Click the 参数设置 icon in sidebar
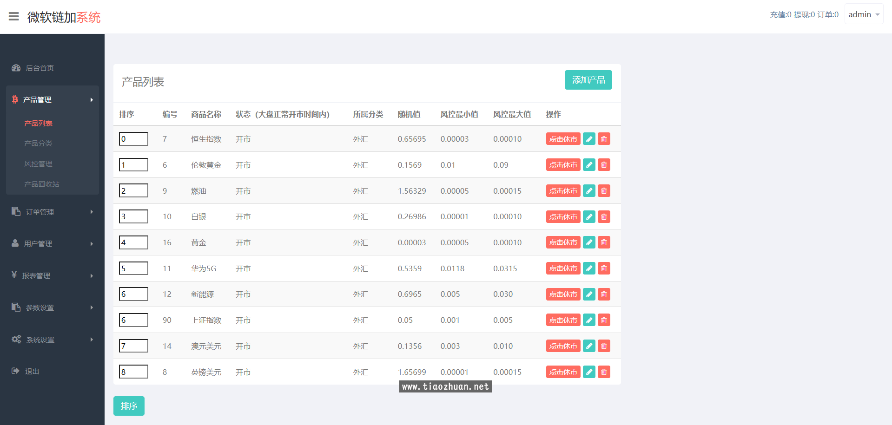Viewport: 892px width, 425px height. pos(16,307)
